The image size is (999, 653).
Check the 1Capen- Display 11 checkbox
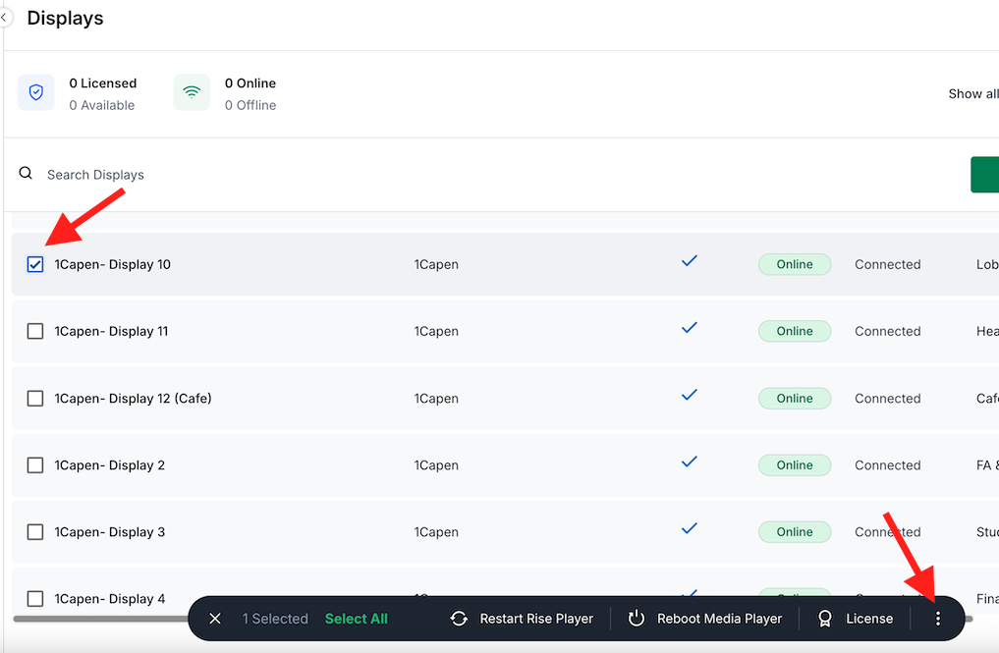35,331
